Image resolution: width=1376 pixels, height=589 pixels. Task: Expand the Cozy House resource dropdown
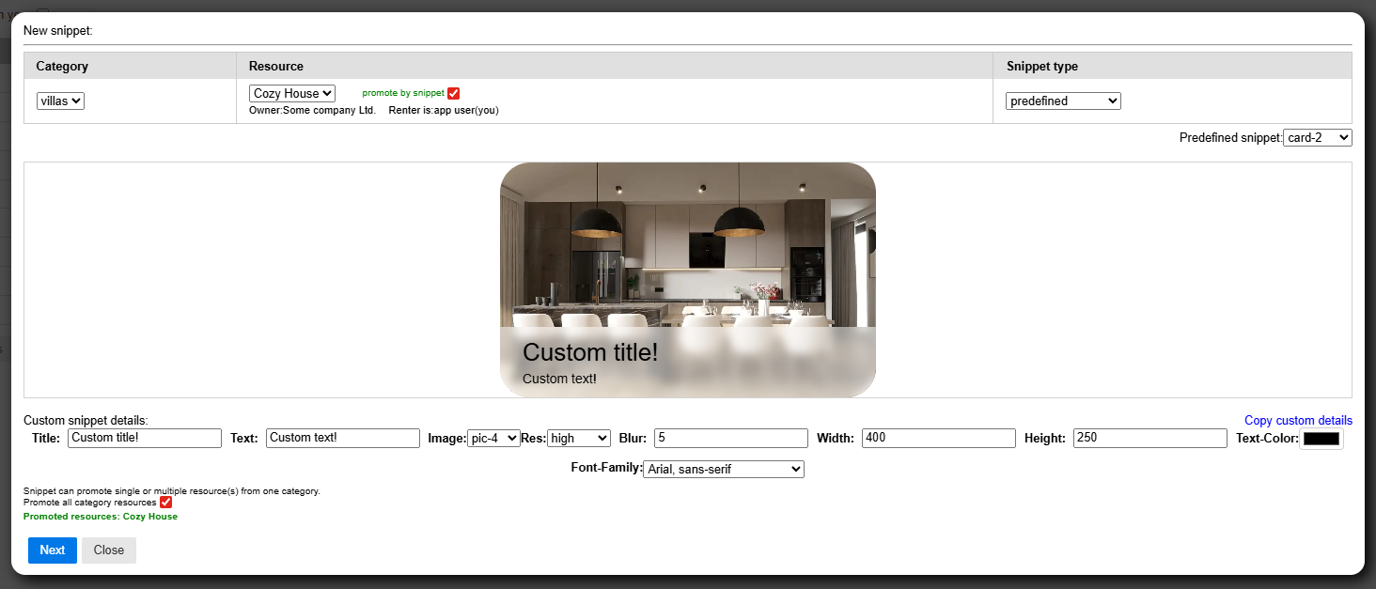coord(291,94)
